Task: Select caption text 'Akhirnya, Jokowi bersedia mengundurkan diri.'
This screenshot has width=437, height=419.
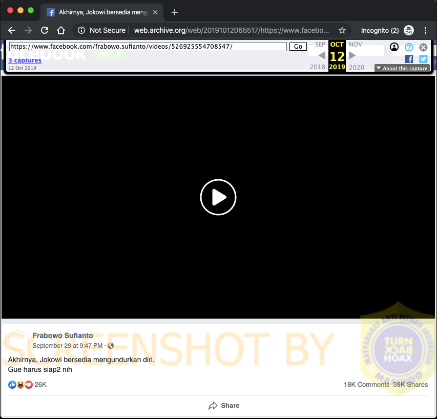Action: (81, 360)
